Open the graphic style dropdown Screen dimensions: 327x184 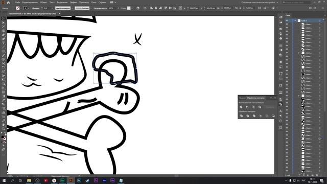pyautogui.click(x=132, y=8)
